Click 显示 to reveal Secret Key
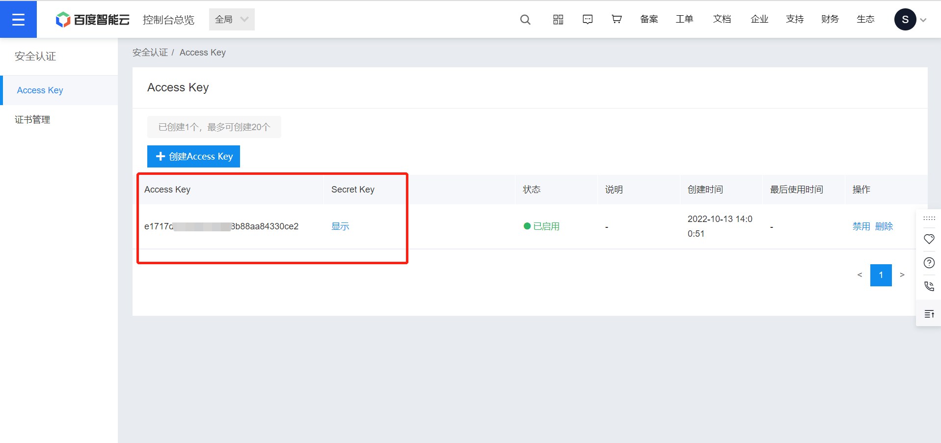Viewport: 941px width, 443px height. pyautogui.click(x=340, y=226)
